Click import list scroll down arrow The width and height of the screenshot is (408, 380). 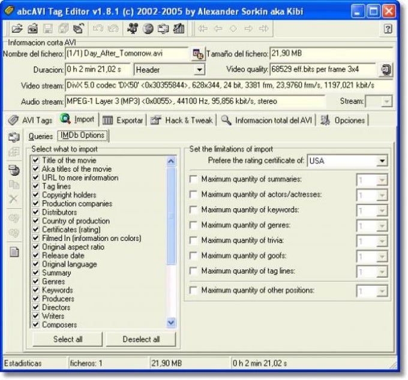[x=171, y=322]
